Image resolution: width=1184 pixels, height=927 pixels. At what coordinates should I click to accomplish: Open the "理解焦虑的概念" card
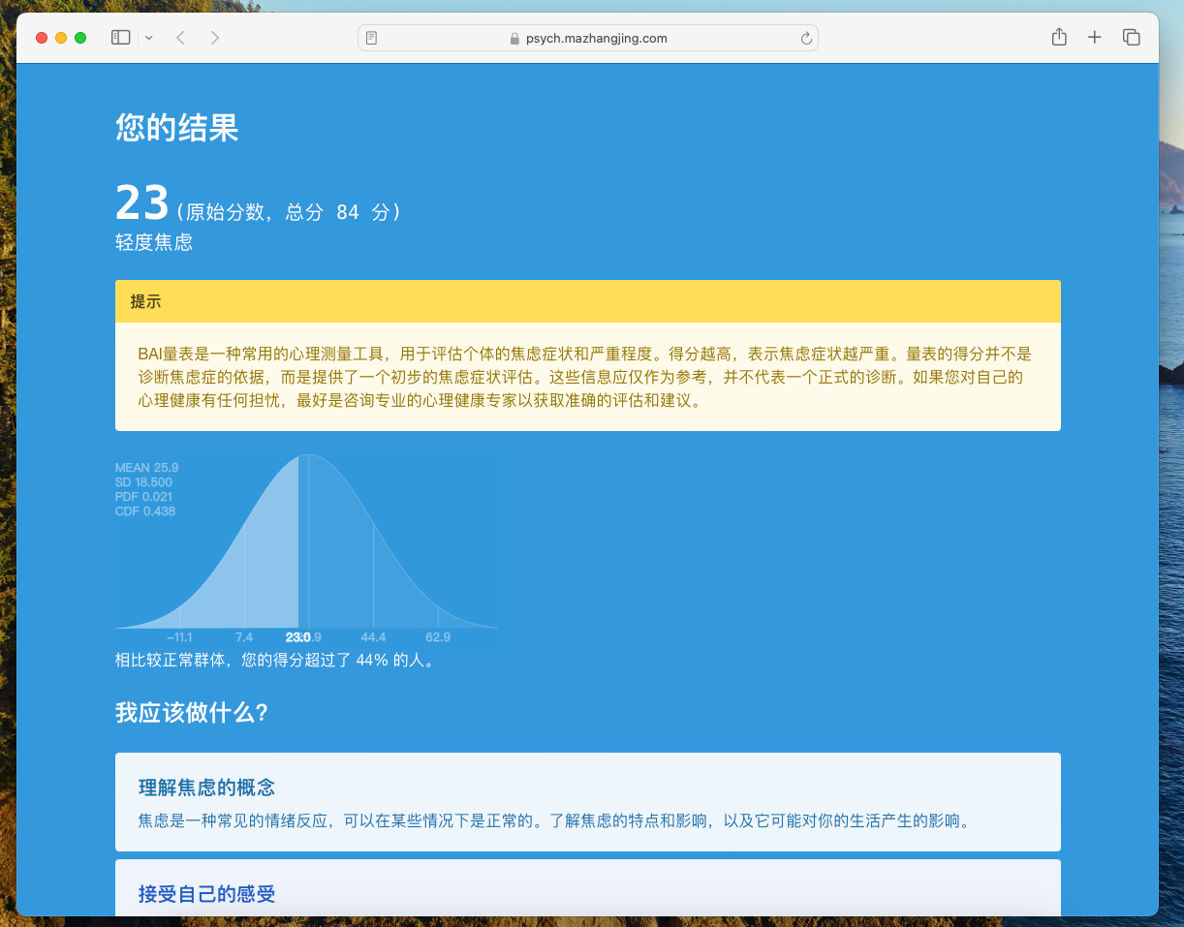[587, 801]
